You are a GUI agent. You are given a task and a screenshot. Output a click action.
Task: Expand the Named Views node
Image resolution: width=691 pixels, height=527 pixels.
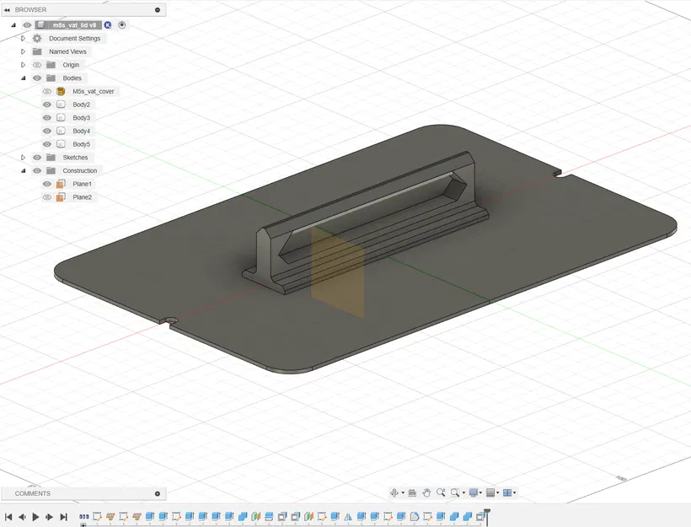click(22, 51)
